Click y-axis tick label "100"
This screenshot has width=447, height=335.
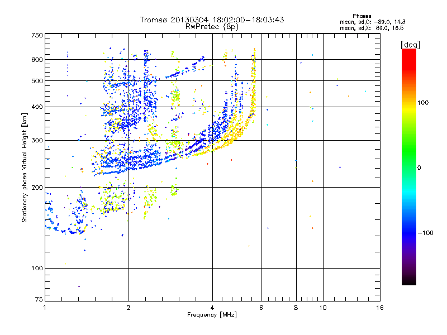pos(37,269)
